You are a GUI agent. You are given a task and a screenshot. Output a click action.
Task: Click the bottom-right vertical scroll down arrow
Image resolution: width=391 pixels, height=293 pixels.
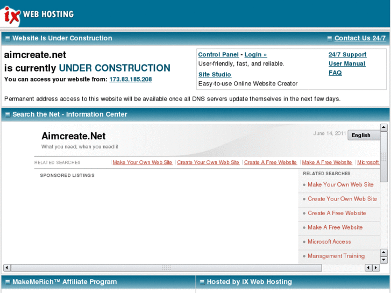click(x=383, y=260)
